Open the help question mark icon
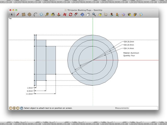The height and width of the screenshot is (125, 167). (x=22, y=108)
